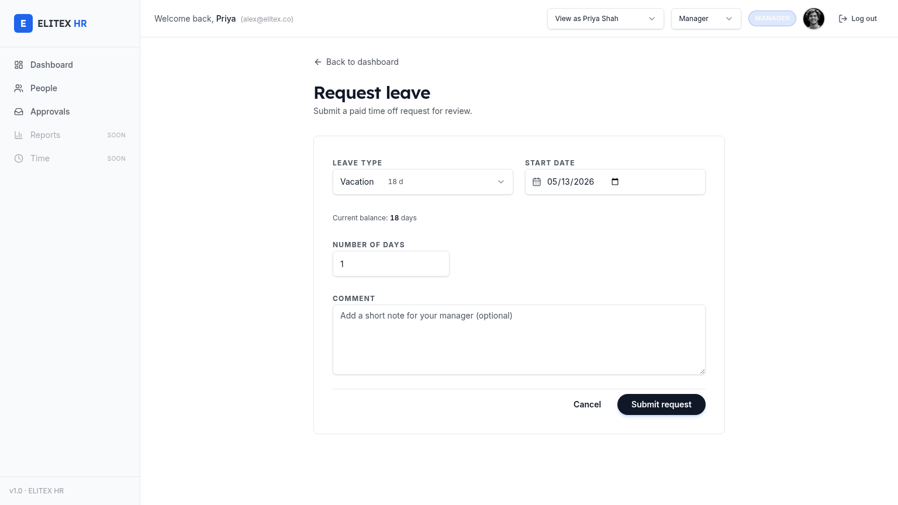The image size is (898, 505).
Task: Click the START DATE field label
Action: tap(550, 163)
